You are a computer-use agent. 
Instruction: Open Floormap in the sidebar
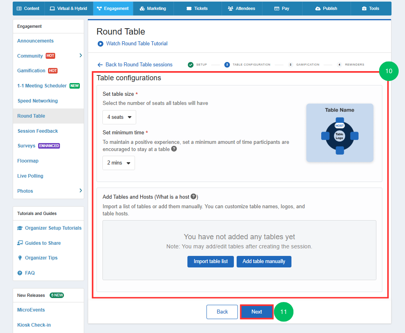click(28, 161)
